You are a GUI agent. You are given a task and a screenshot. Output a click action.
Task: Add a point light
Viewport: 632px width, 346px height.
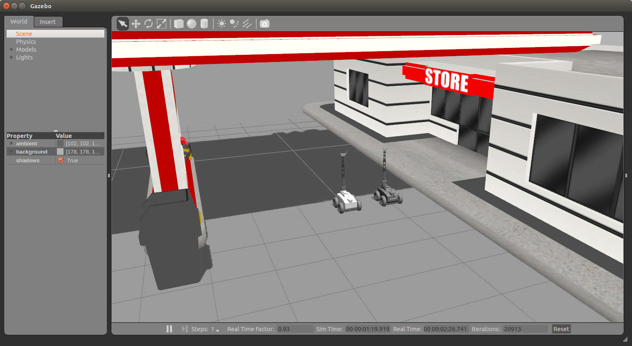[222, 24]
